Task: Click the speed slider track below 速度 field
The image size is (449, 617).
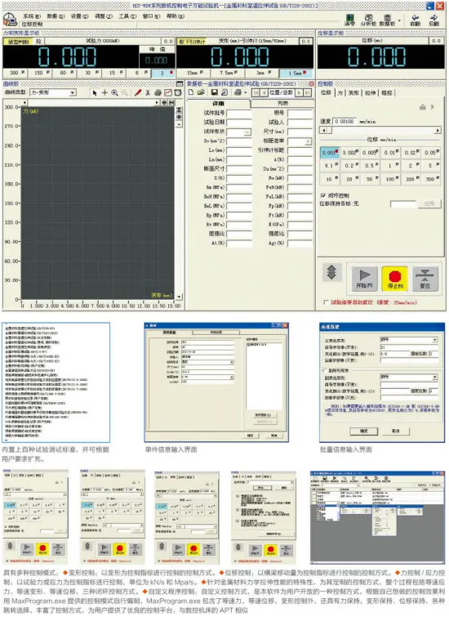Action: click(380, 130)
